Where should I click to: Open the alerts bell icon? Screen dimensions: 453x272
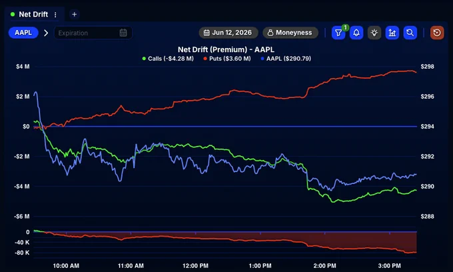click(x=356, y=33)
